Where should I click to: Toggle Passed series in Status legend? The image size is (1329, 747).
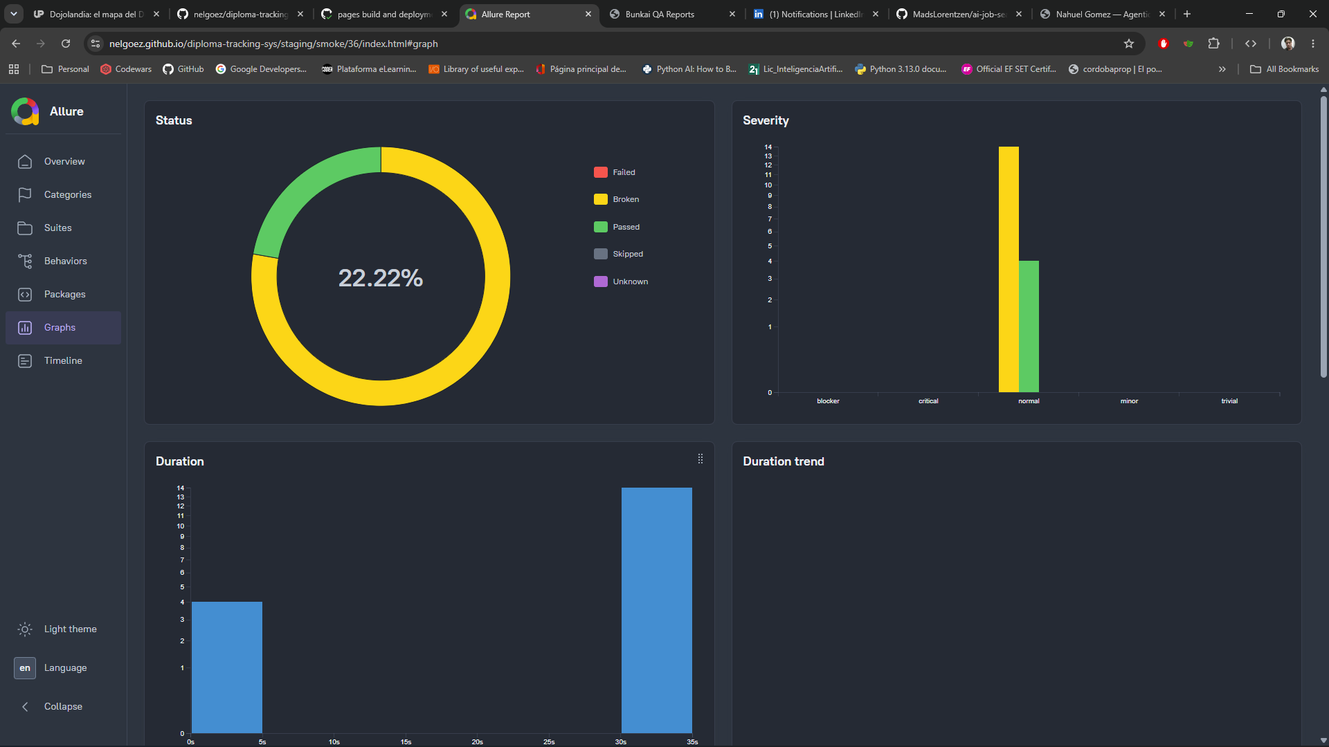tap(617, 227)
